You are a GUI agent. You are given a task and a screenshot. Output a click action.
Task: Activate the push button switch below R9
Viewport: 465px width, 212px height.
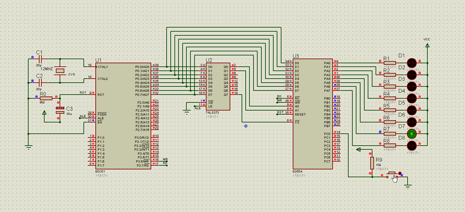point(392,175)
